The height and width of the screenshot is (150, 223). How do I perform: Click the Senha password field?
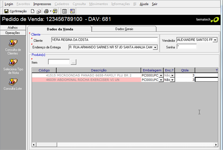click(187, 46)
